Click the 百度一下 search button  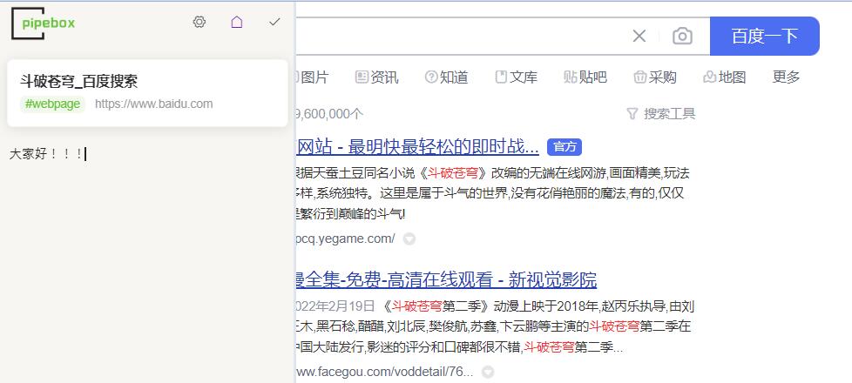point(765,37)
